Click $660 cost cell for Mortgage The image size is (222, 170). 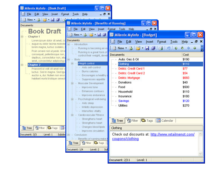(186, 78)
